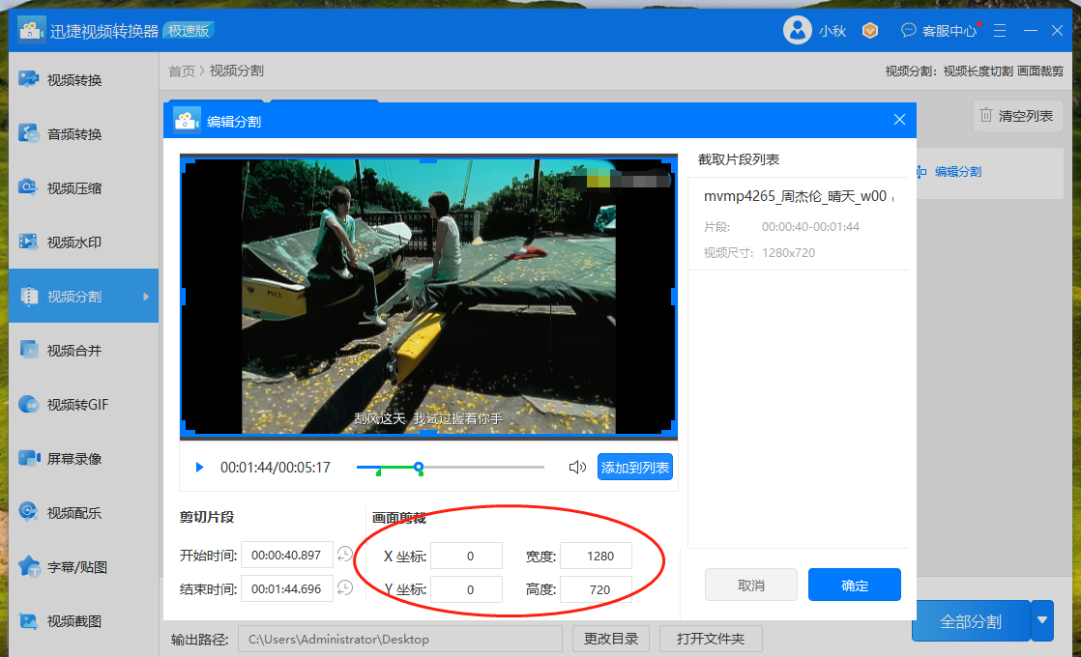Click the 视频分割 sidebar icon

[x=29, y=296]
